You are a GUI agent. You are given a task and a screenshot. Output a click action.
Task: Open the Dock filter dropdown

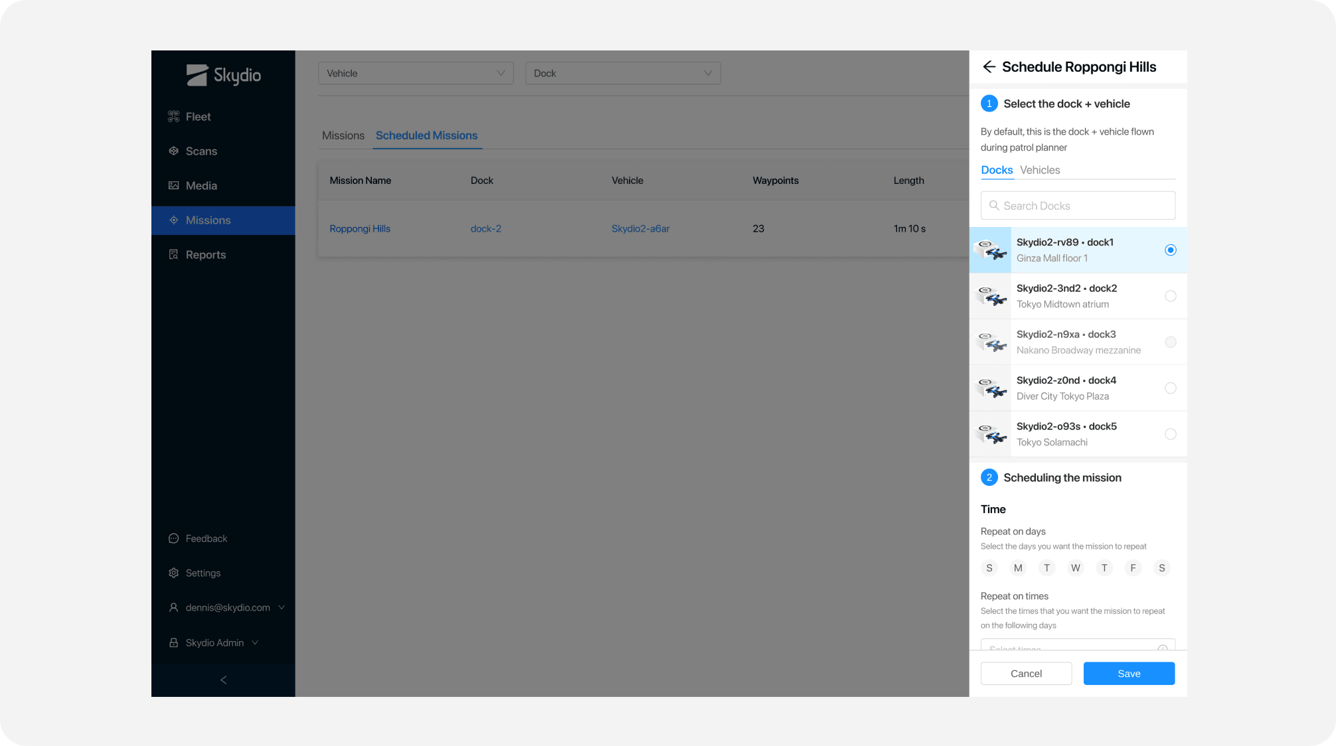[x=623, y=73]
